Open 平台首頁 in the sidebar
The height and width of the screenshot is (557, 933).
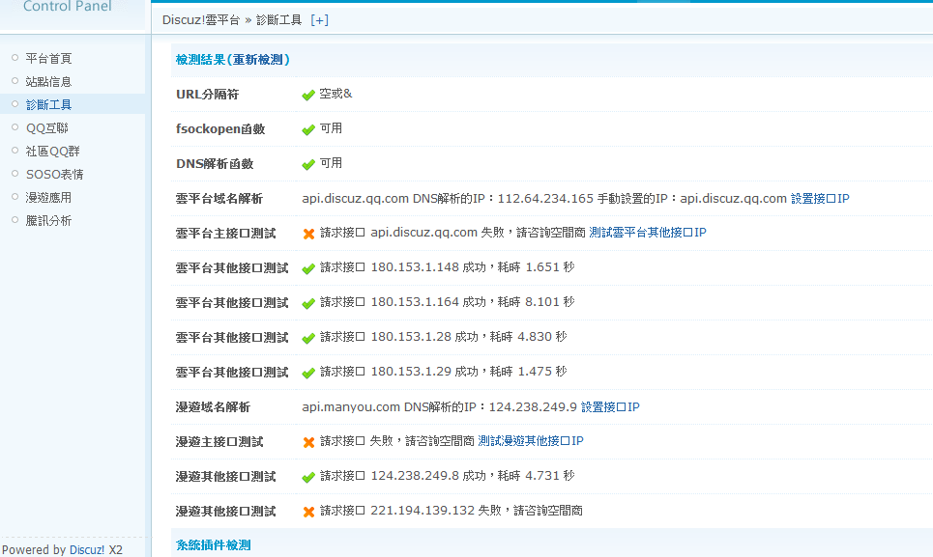48,58
